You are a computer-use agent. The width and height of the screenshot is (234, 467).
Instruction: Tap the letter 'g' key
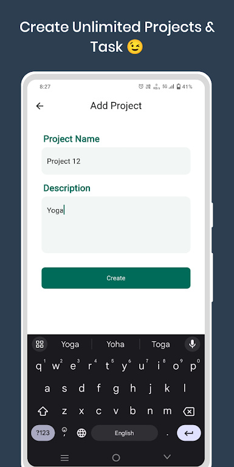pos(116,389)
